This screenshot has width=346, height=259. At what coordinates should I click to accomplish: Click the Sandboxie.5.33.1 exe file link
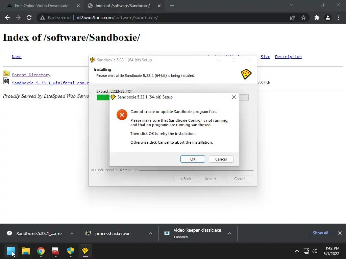50,83
